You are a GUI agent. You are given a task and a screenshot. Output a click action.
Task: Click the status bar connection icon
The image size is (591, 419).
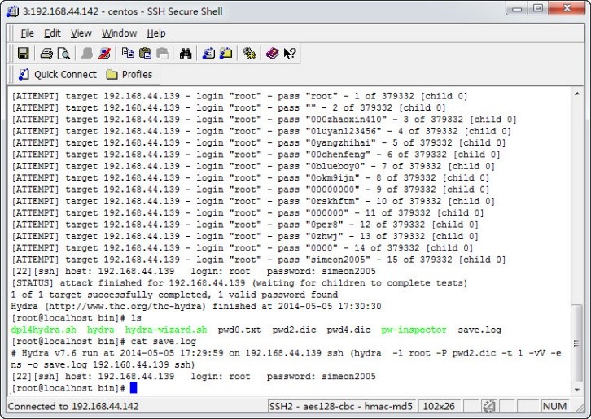pos(489,406)
